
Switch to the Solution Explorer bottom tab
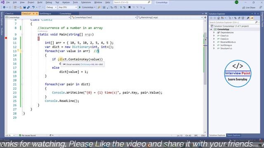coord(217,135)
